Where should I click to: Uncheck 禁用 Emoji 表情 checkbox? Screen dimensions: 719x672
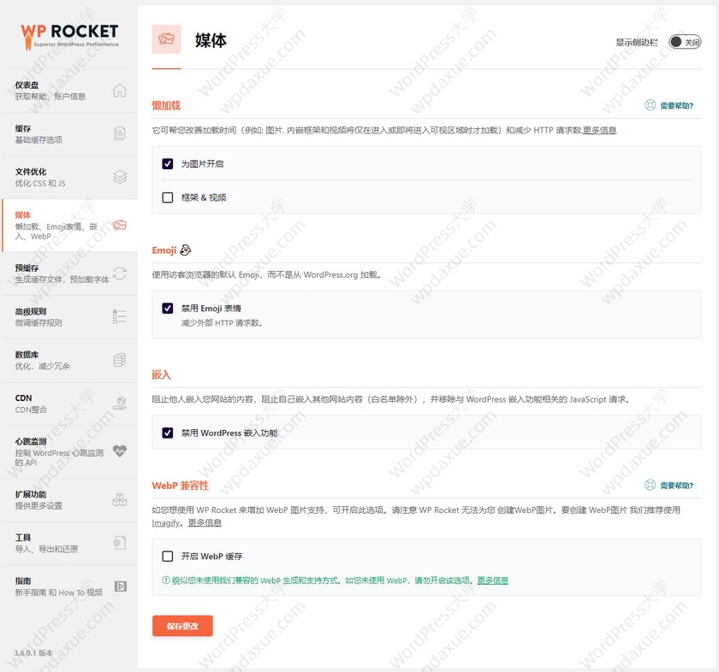pos(168,308)
